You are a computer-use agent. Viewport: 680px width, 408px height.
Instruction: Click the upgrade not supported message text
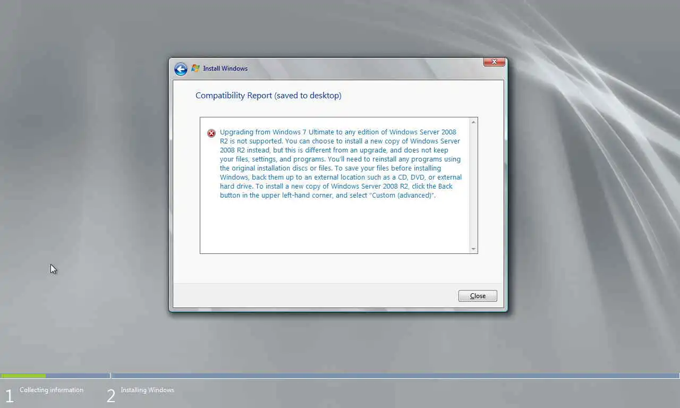click(x=341, y=164)
